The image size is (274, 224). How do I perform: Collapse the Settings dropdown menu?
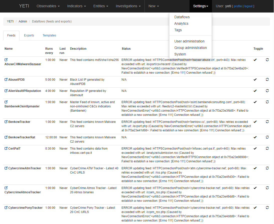200,6
